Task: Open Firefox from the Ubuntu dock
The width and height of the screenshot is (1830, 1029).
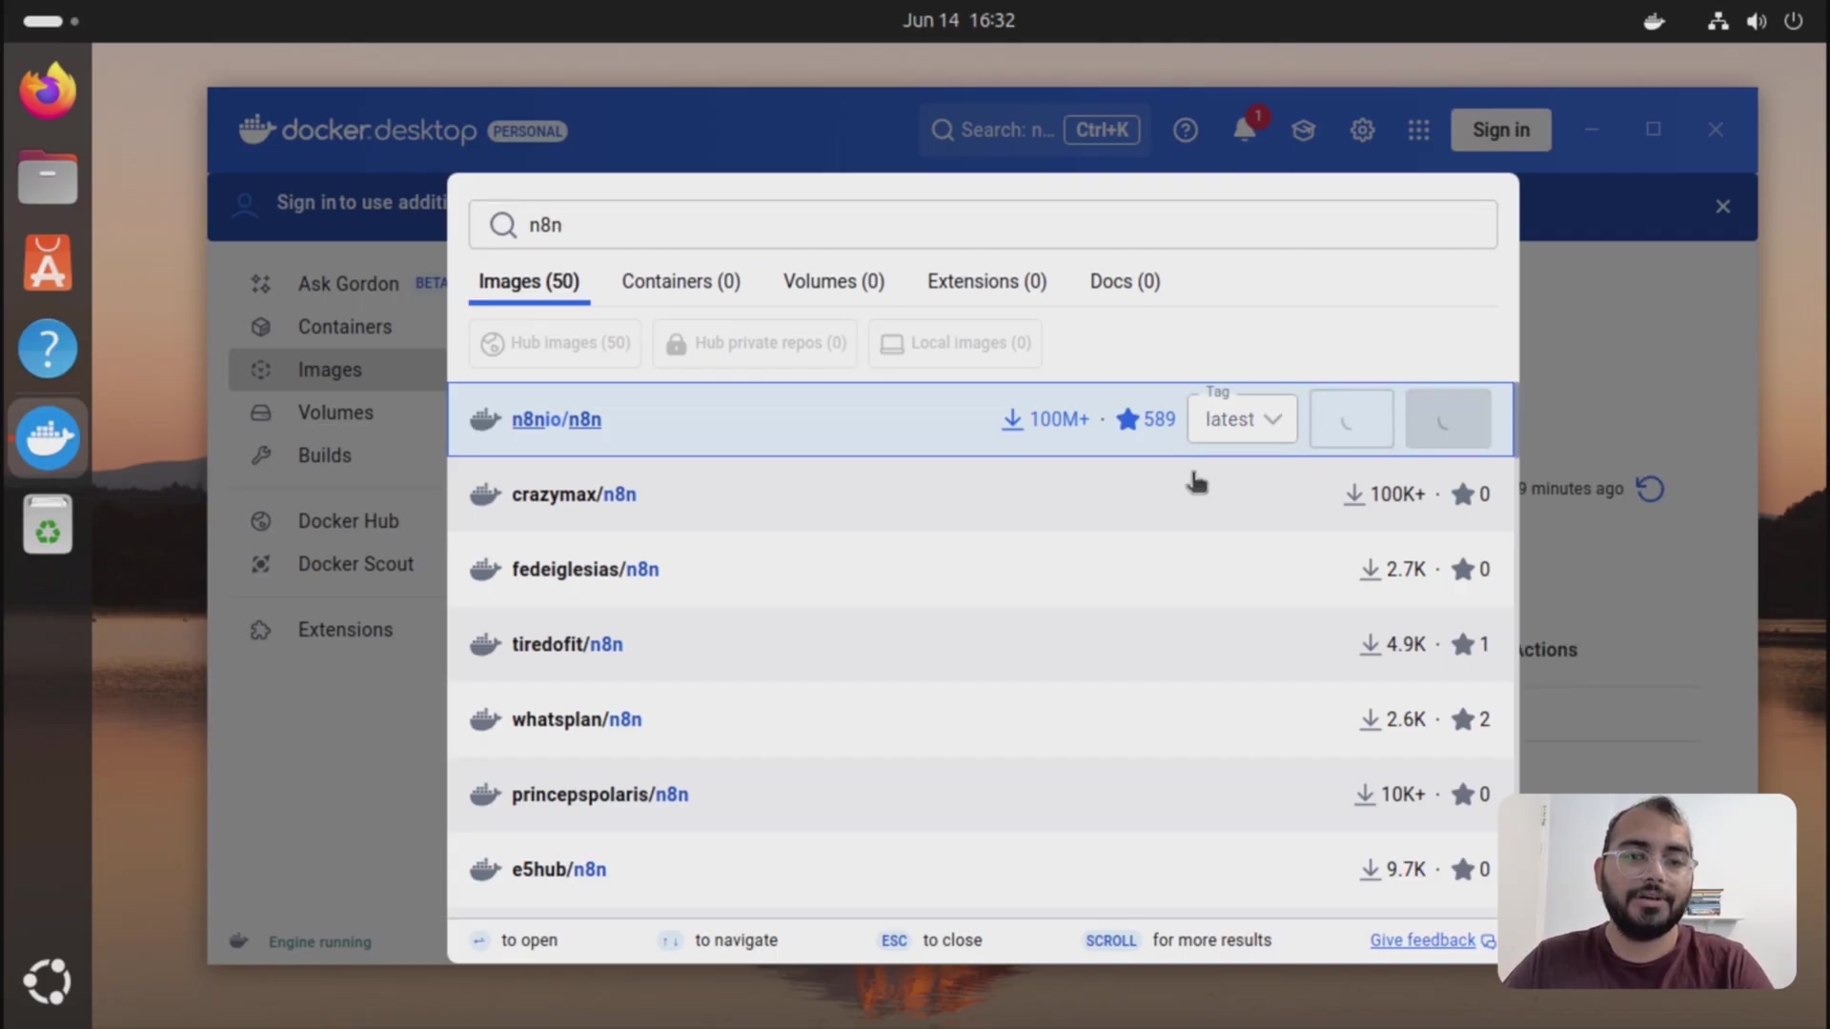Action: [x=48, y=91]
